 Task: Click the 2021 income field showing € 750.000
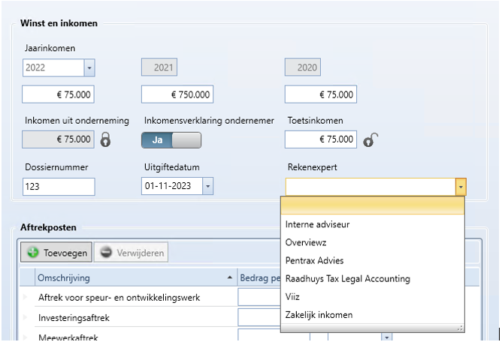(x=177, y=94)
